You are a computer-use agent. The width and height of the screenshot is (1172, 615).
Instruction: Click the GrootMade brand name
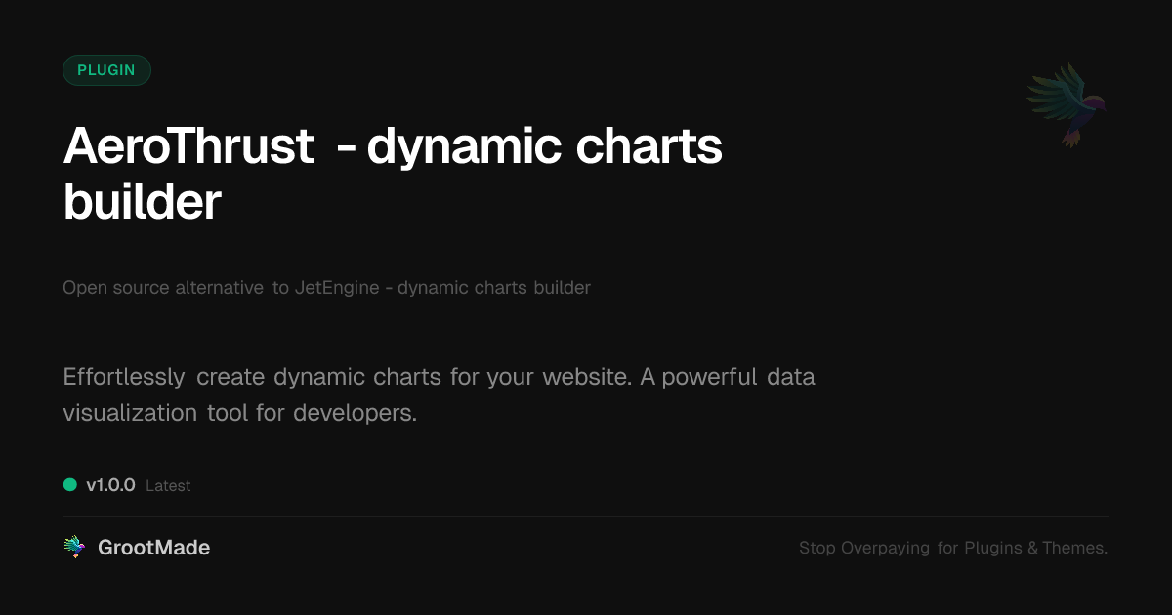(153, 548)
